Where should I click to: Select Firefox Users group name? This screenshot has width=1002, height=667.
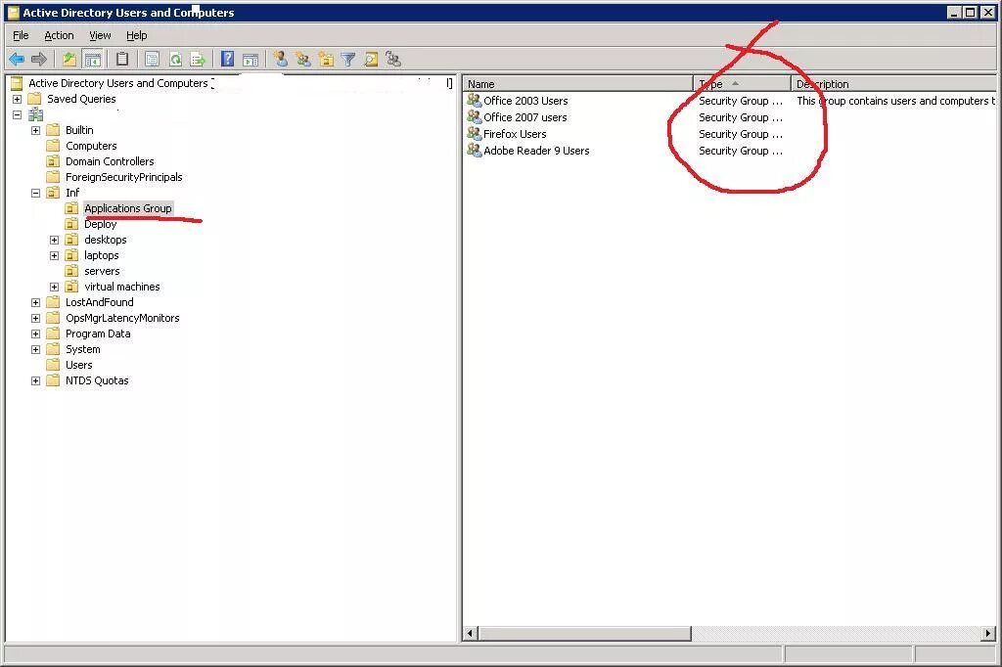(515, 134)
